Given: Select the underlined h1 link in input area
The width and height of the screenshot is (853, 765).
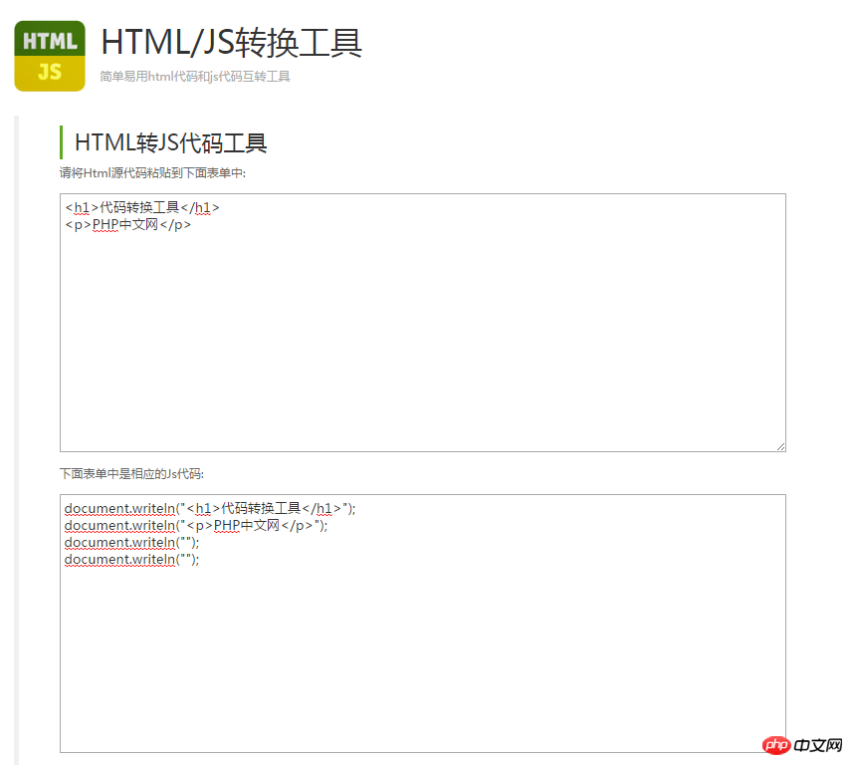Looking at the screenshot, I should pos(83,206).
